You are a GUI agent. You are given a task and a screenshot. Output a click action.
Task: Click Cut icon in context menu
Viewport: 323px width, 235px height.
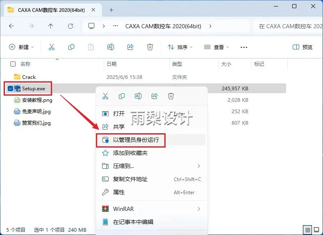[105, 96]
